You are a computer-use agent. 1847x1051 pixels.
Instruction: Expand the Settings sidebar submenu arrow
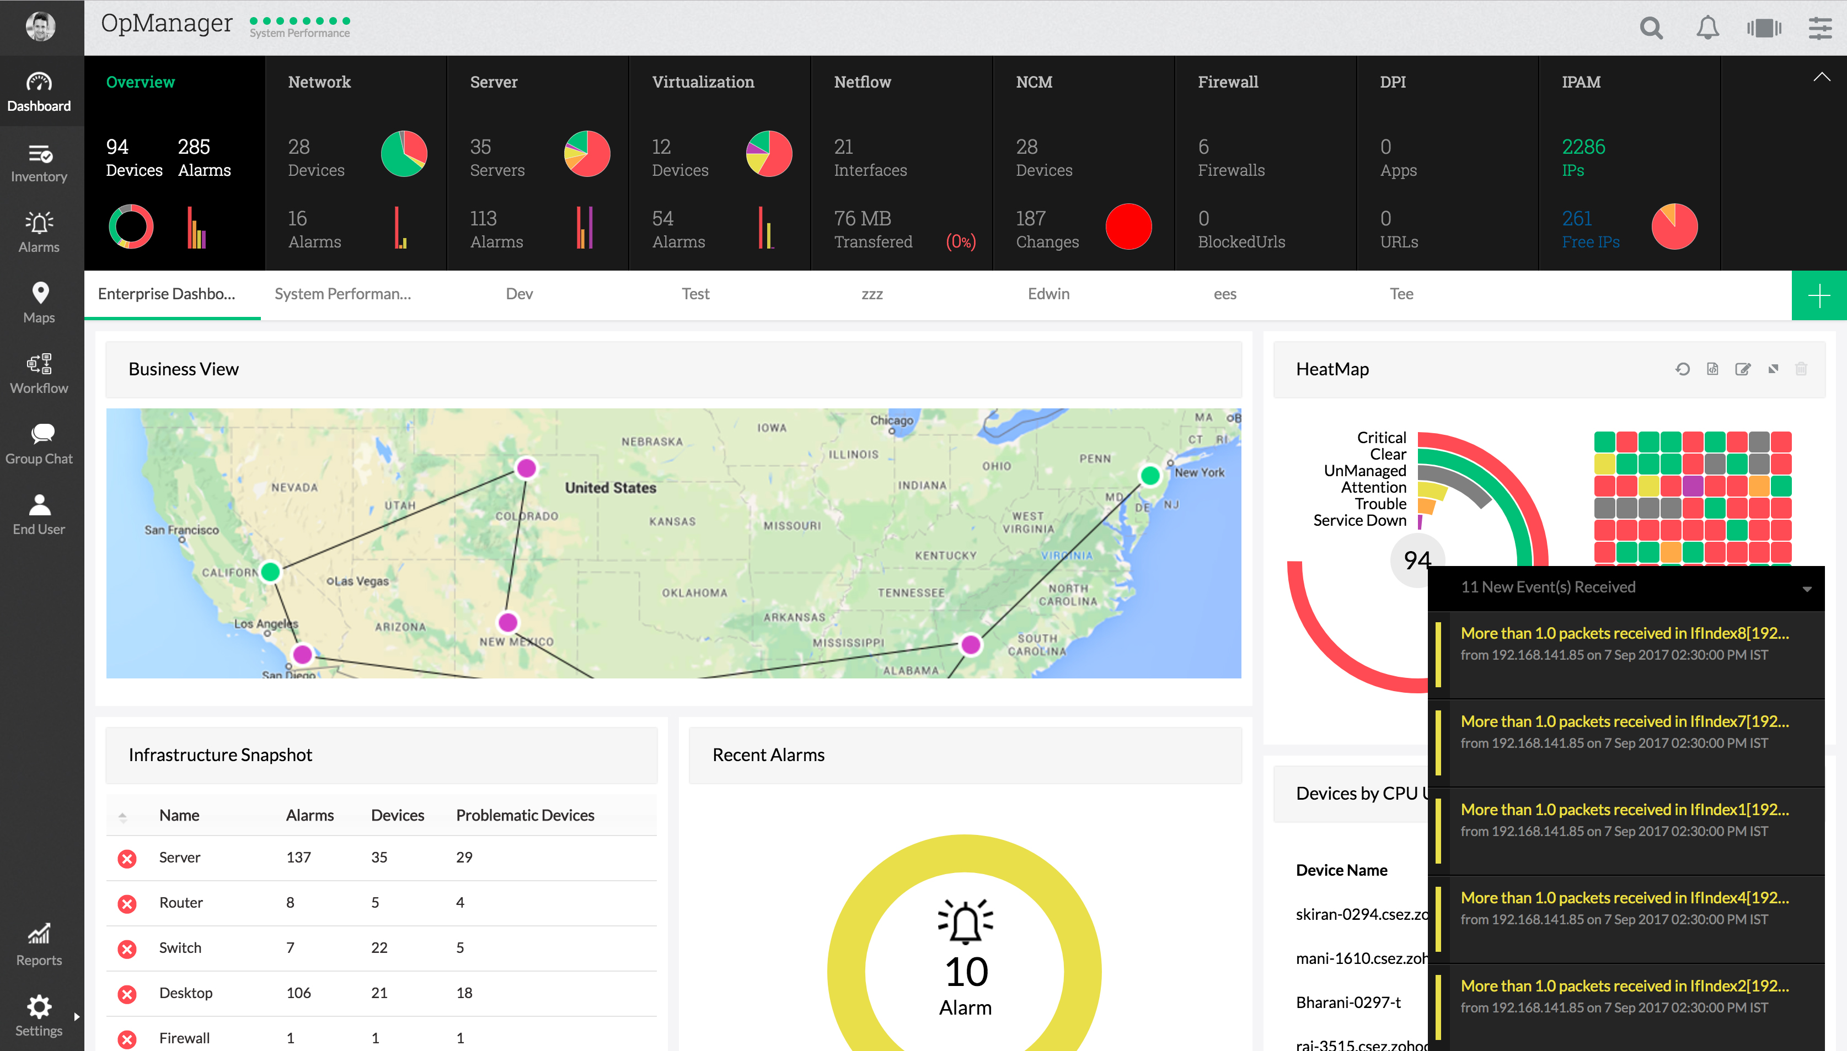pos(77,1016)
